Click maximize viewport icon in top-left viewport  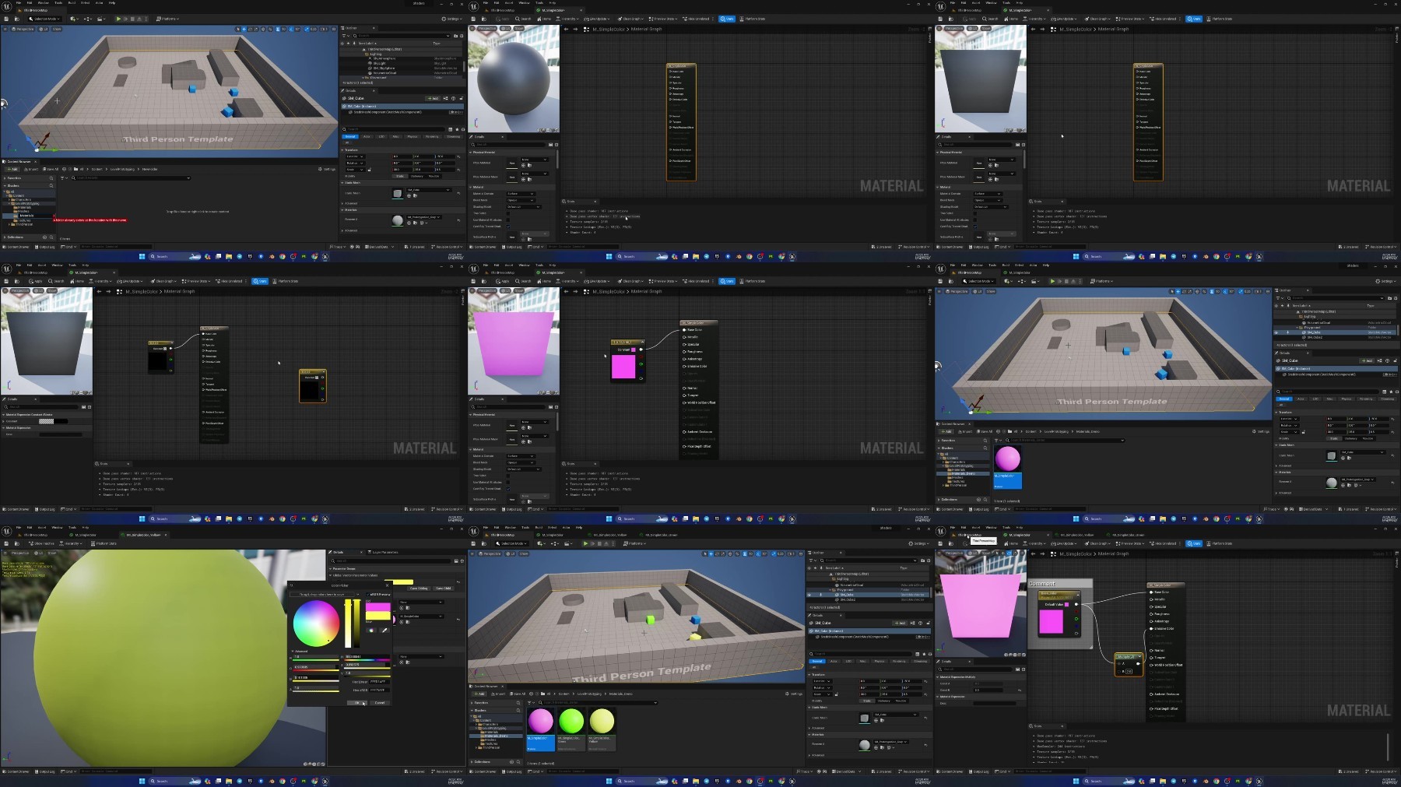[334, 29]
